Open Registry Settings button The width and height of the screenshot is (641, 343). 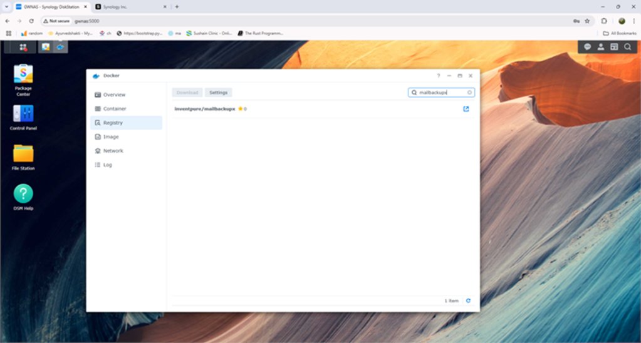click(x=218, y=93)
